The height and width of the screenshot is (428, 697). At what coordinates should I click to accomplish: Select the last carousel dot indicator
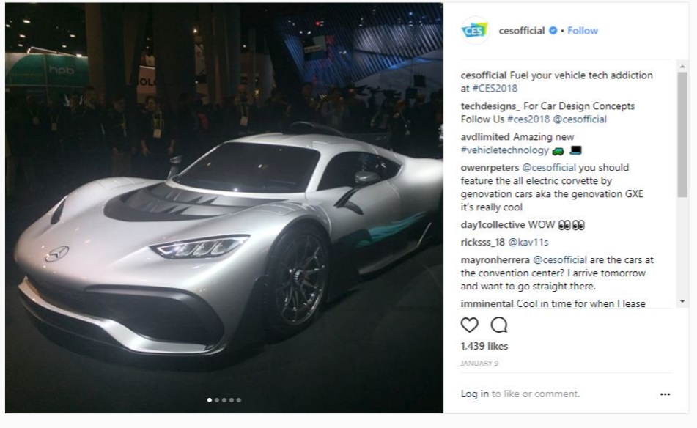pos(239,400)
